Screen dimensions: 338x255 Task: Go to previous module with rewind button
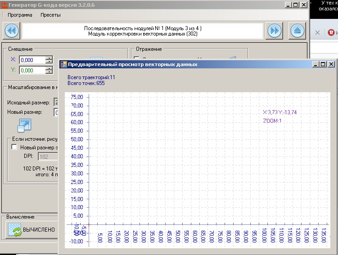coord(12,31)
